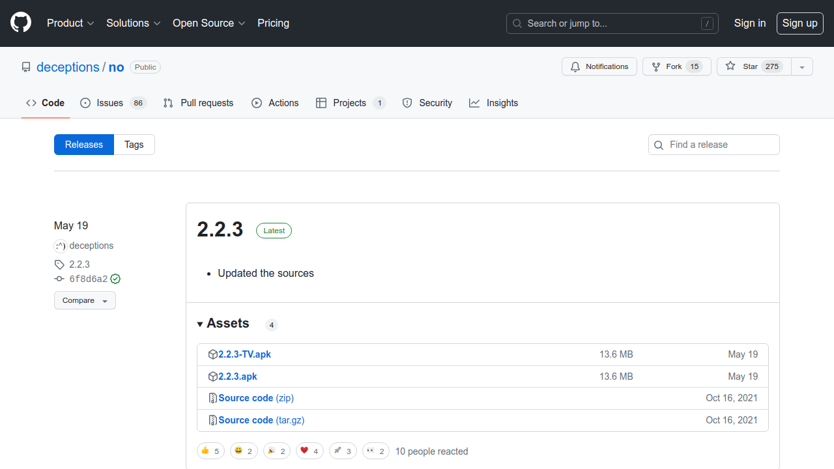Click the smiley laugh reaction

point(244,451)
